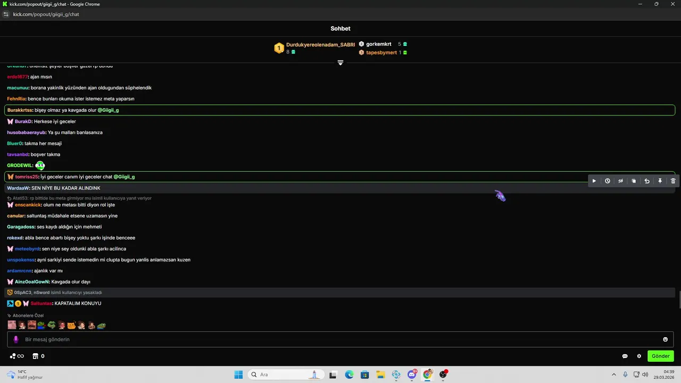Click the first subscriber emote thumbnail
This screenshot has width=681, height=383.
12,325
